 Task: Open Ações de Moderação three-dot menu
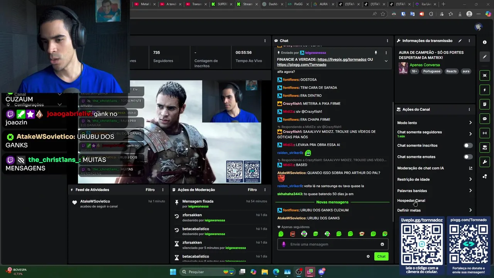pos(265,190)
